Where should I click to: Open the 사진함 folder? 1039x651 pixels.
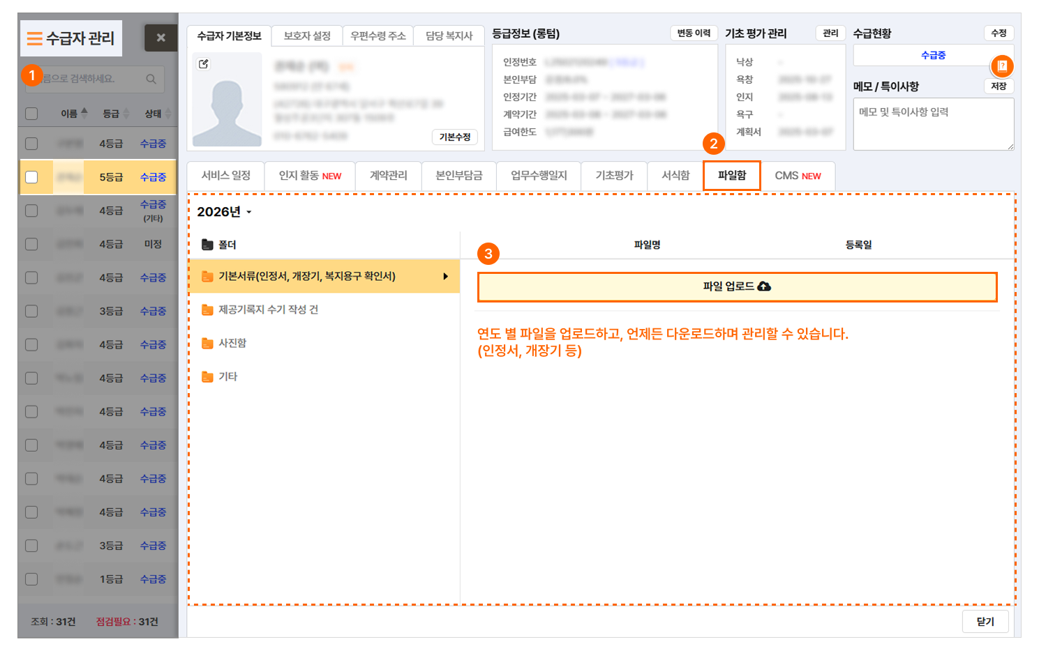pyautogui.click(x=232, y=343)
